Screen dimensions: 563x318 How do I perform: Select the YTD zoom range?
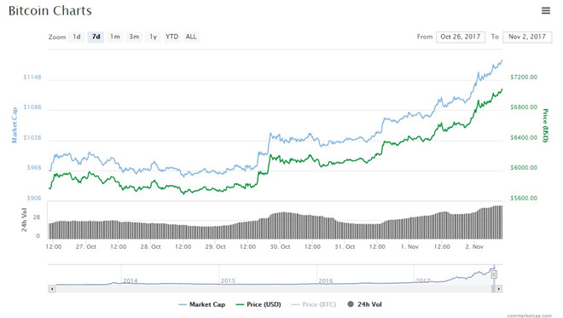[172, 37]
